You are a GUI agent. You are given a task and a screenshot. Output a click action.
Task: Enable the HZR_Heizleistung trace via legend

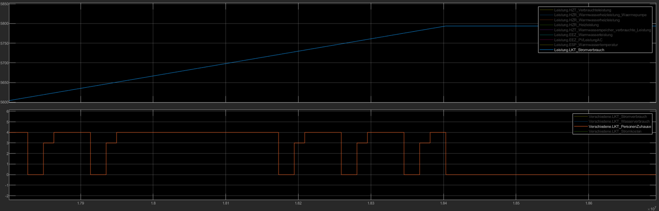(576, 25)
